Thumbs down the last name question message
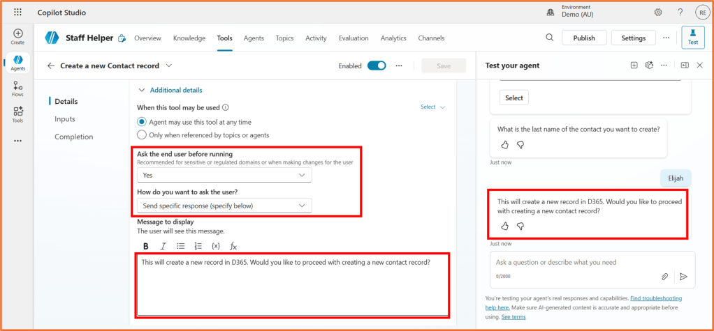Viewport: 714px width, 331px height. [x=520, y=145]
